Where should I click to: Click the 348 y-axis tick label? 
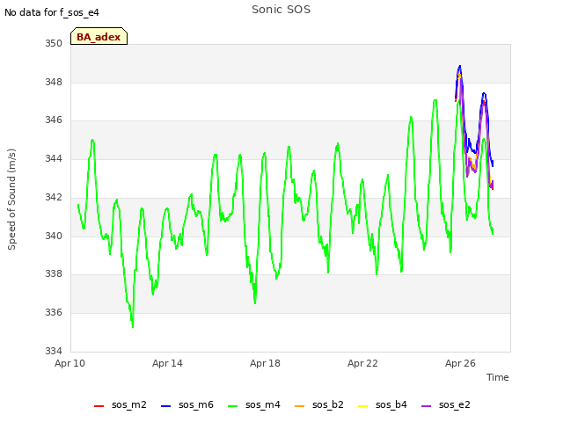coord(54,82)
